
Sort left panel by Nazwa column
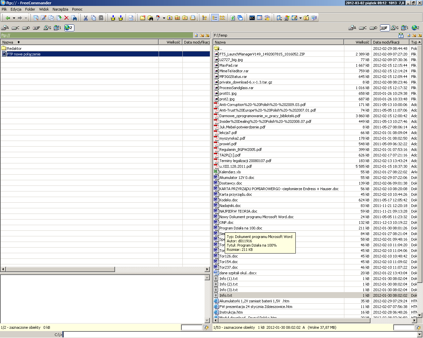coord(79,42)
